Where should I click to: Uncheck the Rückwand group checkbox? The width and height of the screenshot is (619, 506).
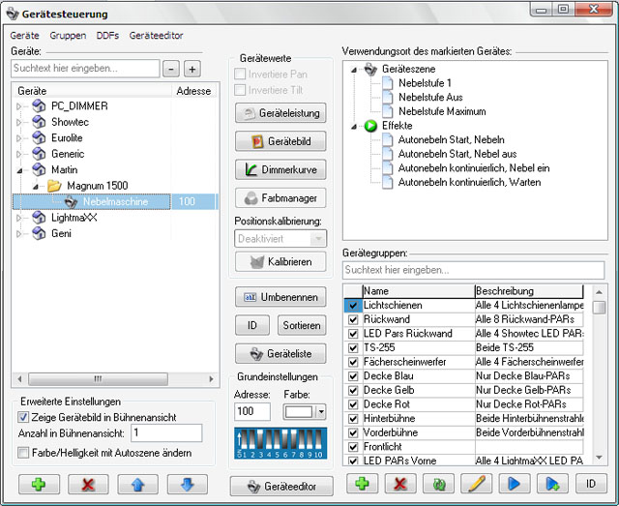(x=353, y=319)
